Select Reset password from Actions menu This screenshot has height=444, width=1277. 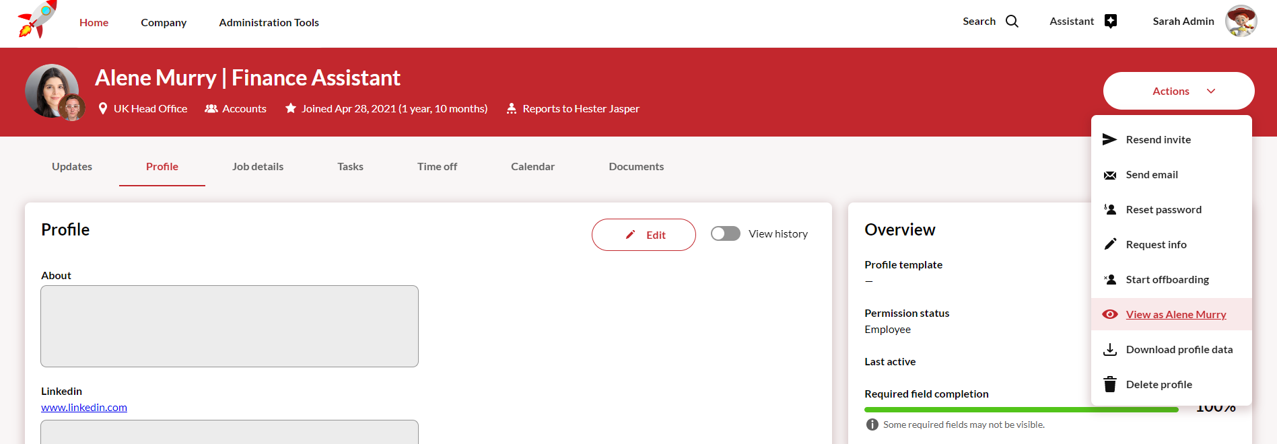point(1163,209)
